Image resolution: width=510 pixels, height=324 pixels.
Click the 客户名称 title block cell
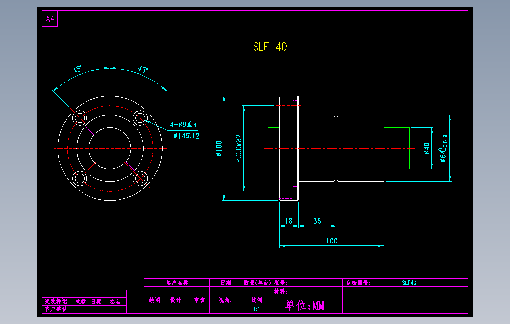click(177, 283)
